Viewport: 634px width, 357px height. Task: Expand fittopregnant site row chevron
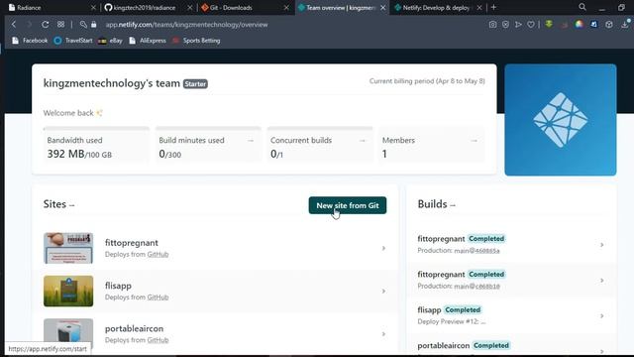pos(383,248)
